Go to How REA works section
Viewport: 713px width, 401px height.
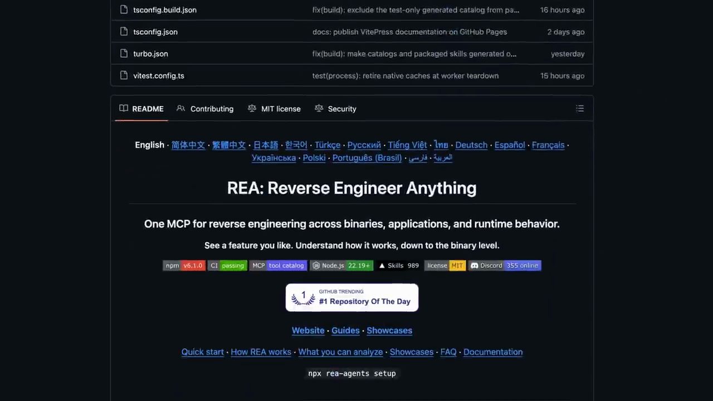coord(261,352)
